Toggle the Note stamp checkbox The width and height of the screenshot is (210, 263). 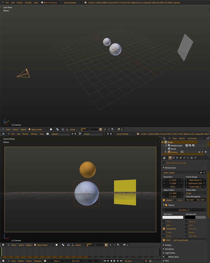(x=164, y=240)
